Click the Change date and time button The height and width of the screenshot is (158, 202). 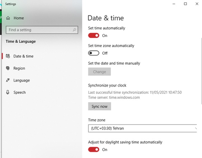99,72
